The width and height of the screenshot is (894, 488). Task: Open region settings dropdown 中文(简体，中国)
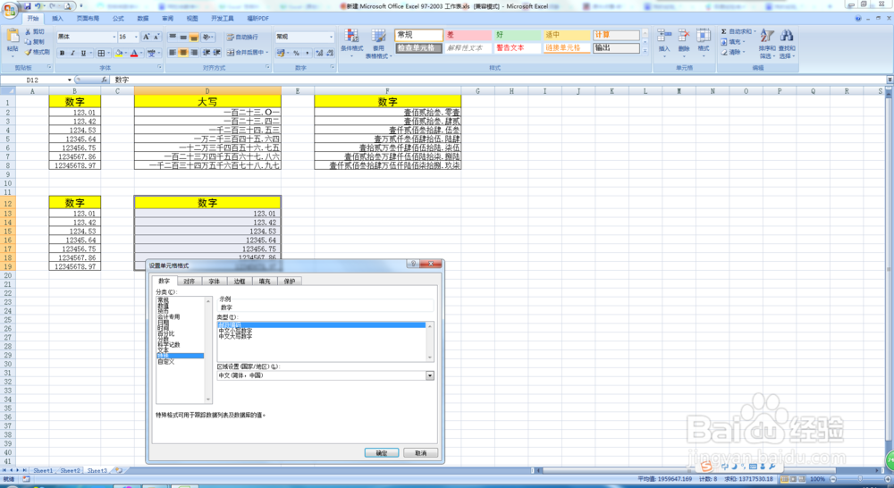(x=430, y=375)
